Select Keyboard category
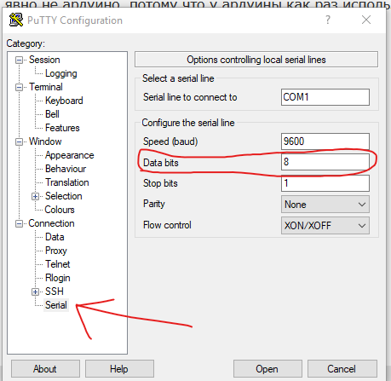The width and height of the screenshot is (391, 381). pos(64,101)
